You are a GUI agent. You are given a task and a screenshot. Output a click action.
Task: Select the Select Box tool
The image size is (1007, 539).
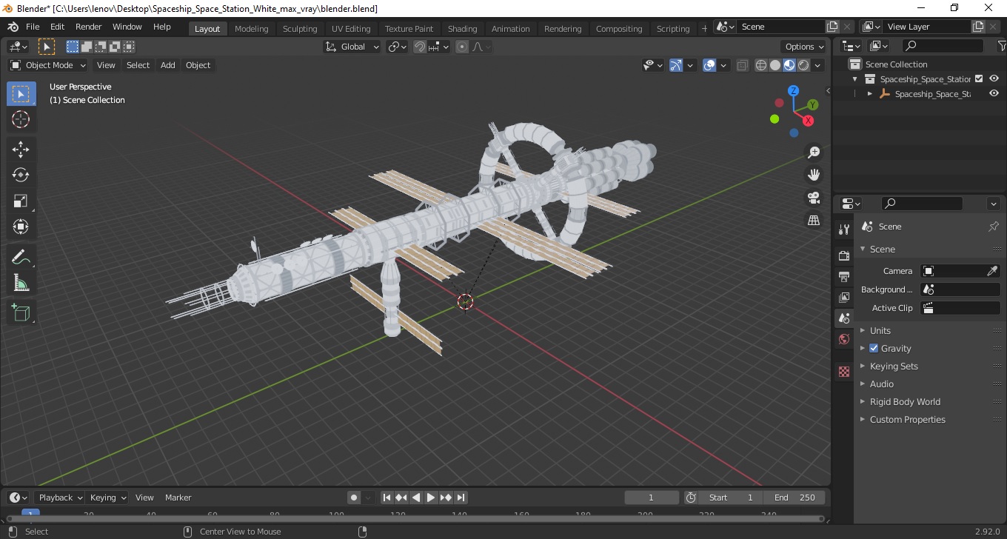pyautogui.click(x=21, y=94)
